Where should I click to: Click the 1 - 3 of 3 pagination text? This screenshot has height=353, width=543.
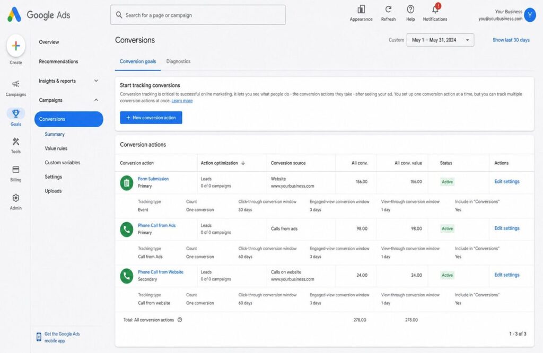(x=518, y=334)
